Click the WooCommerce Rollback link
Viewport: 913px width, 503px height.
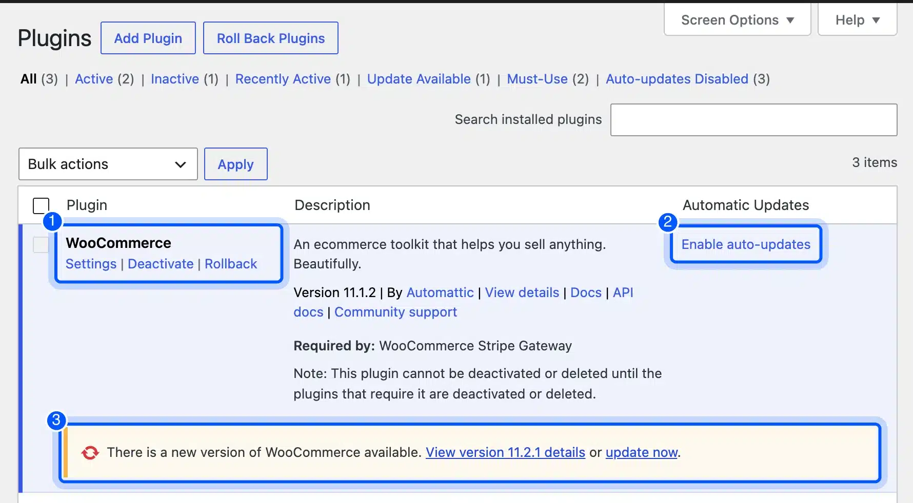tap(231, 264)
